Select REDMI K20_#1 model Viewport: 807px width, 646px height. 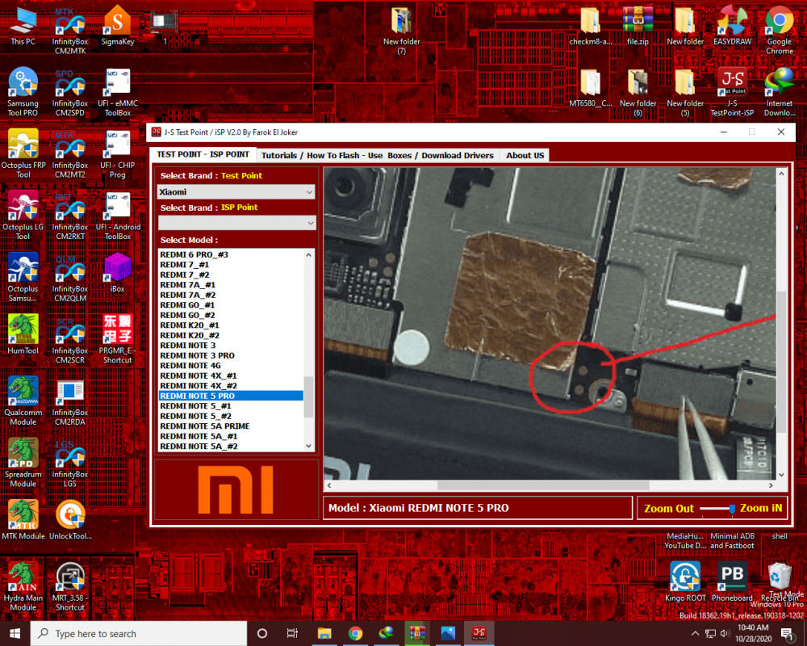coord(231,325)
